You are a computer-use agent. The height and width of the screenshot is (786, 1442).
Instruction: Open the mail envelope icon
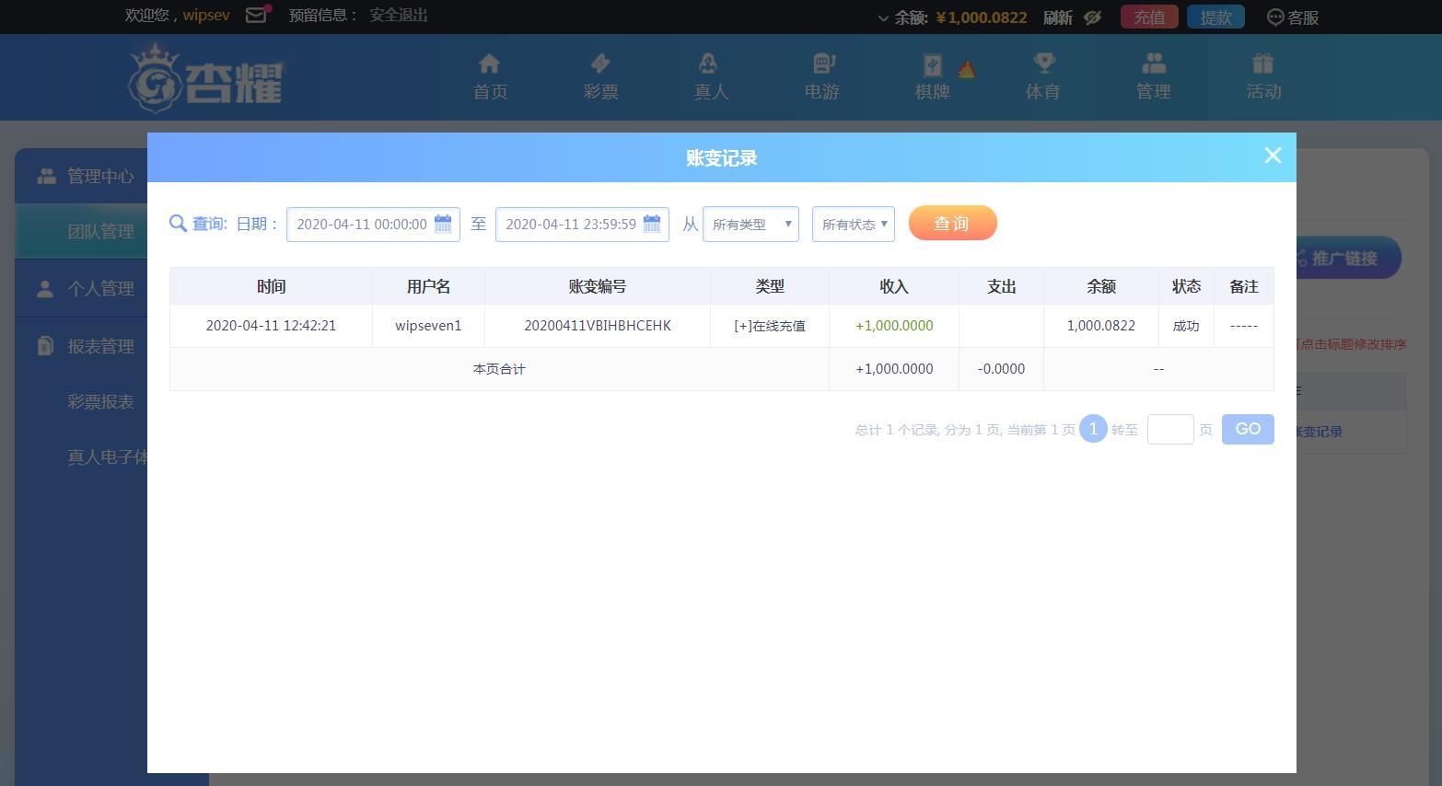[257, 15]
